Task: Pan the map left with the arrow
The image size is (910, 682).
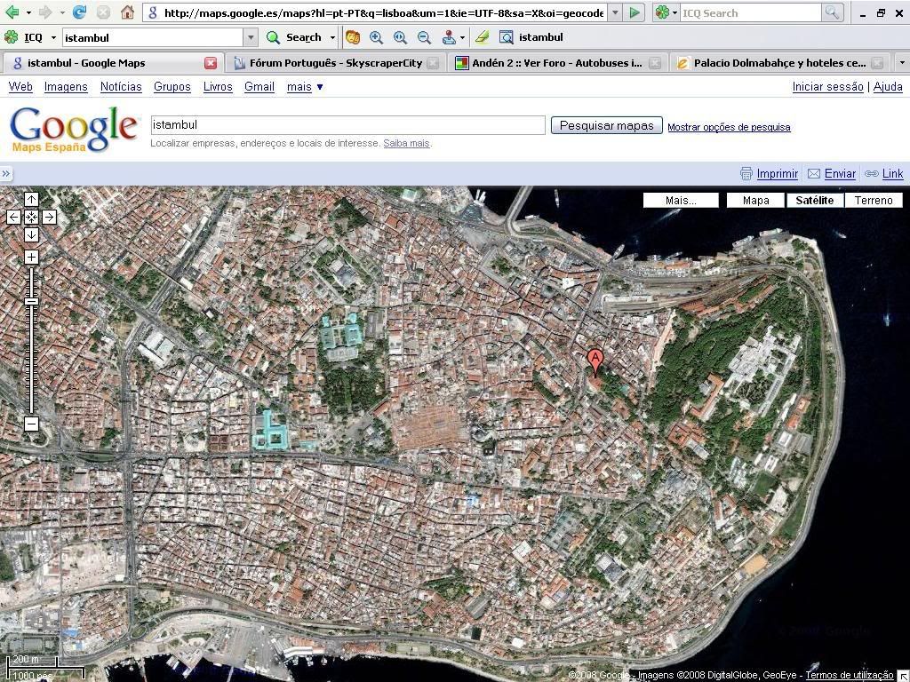Action: (x=13, y=217)
